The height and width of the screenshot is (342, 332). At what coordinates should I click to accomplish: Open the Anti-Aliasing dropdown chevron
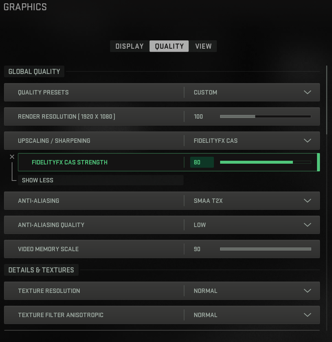307,201
